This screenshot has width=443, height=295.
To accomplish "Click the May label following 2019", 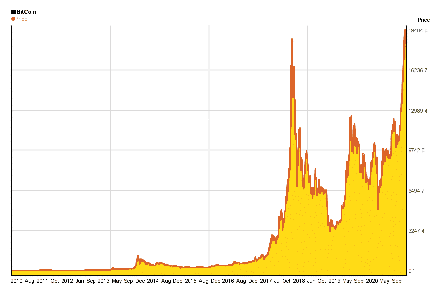I will tap(347, 281).
